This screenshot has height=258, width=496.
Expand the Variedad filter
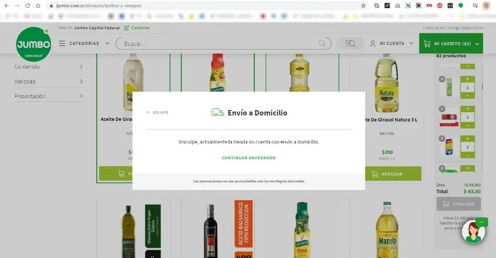(x=49, y=82)
